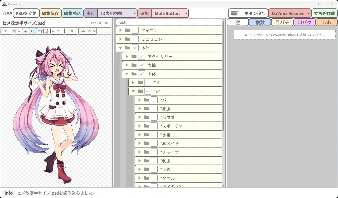Click the zoom in plus button
This screenshot has height=198, width=338.
tap(26, 31)
